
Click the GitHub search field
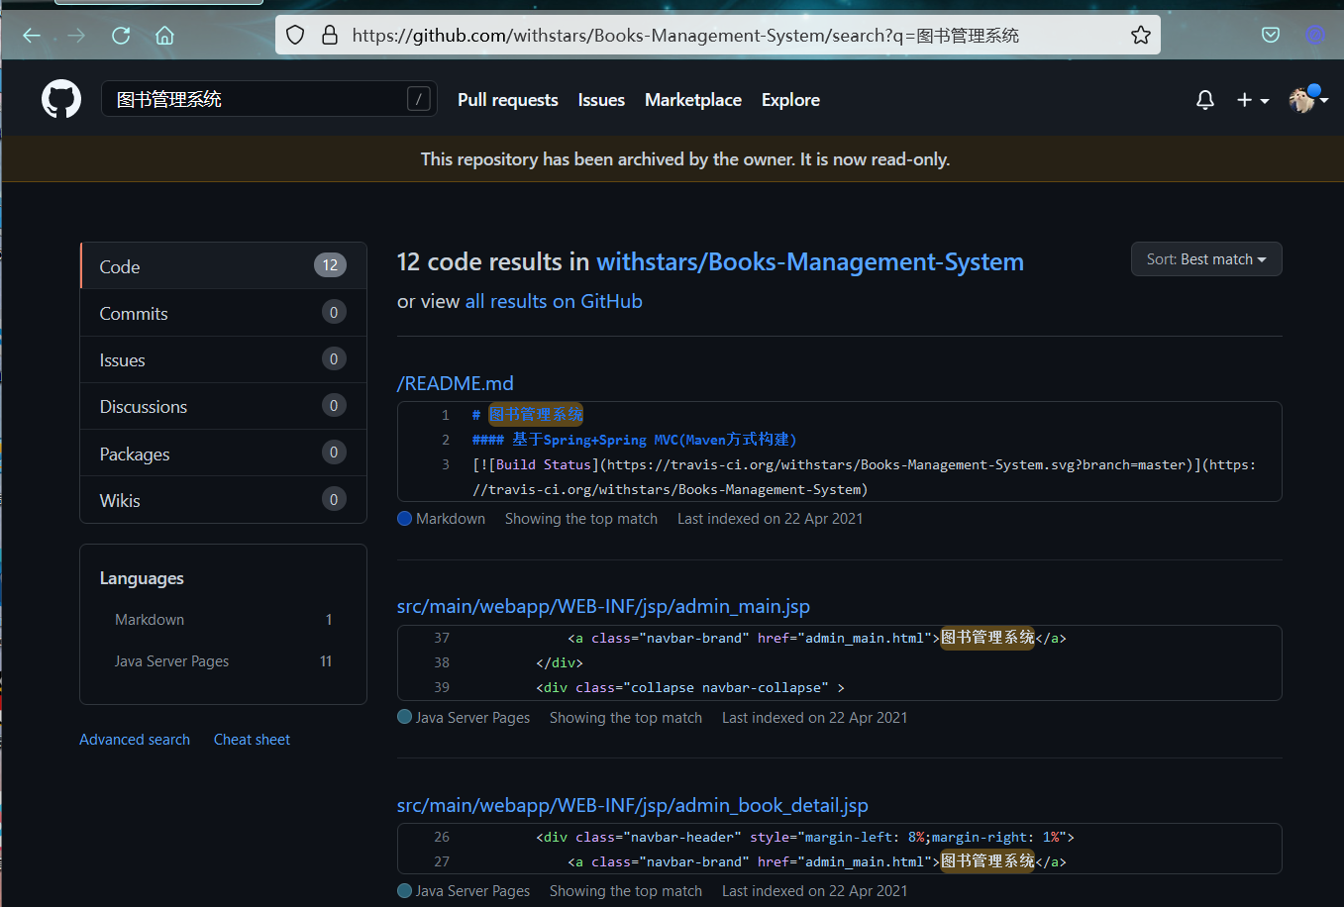pyautogui.click(x=268, y=99)
